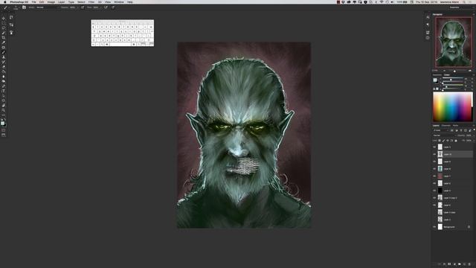Hide the currently selected highlighted layer
Image resolution: width=476 pixels, height=268 pixels.
434,154
